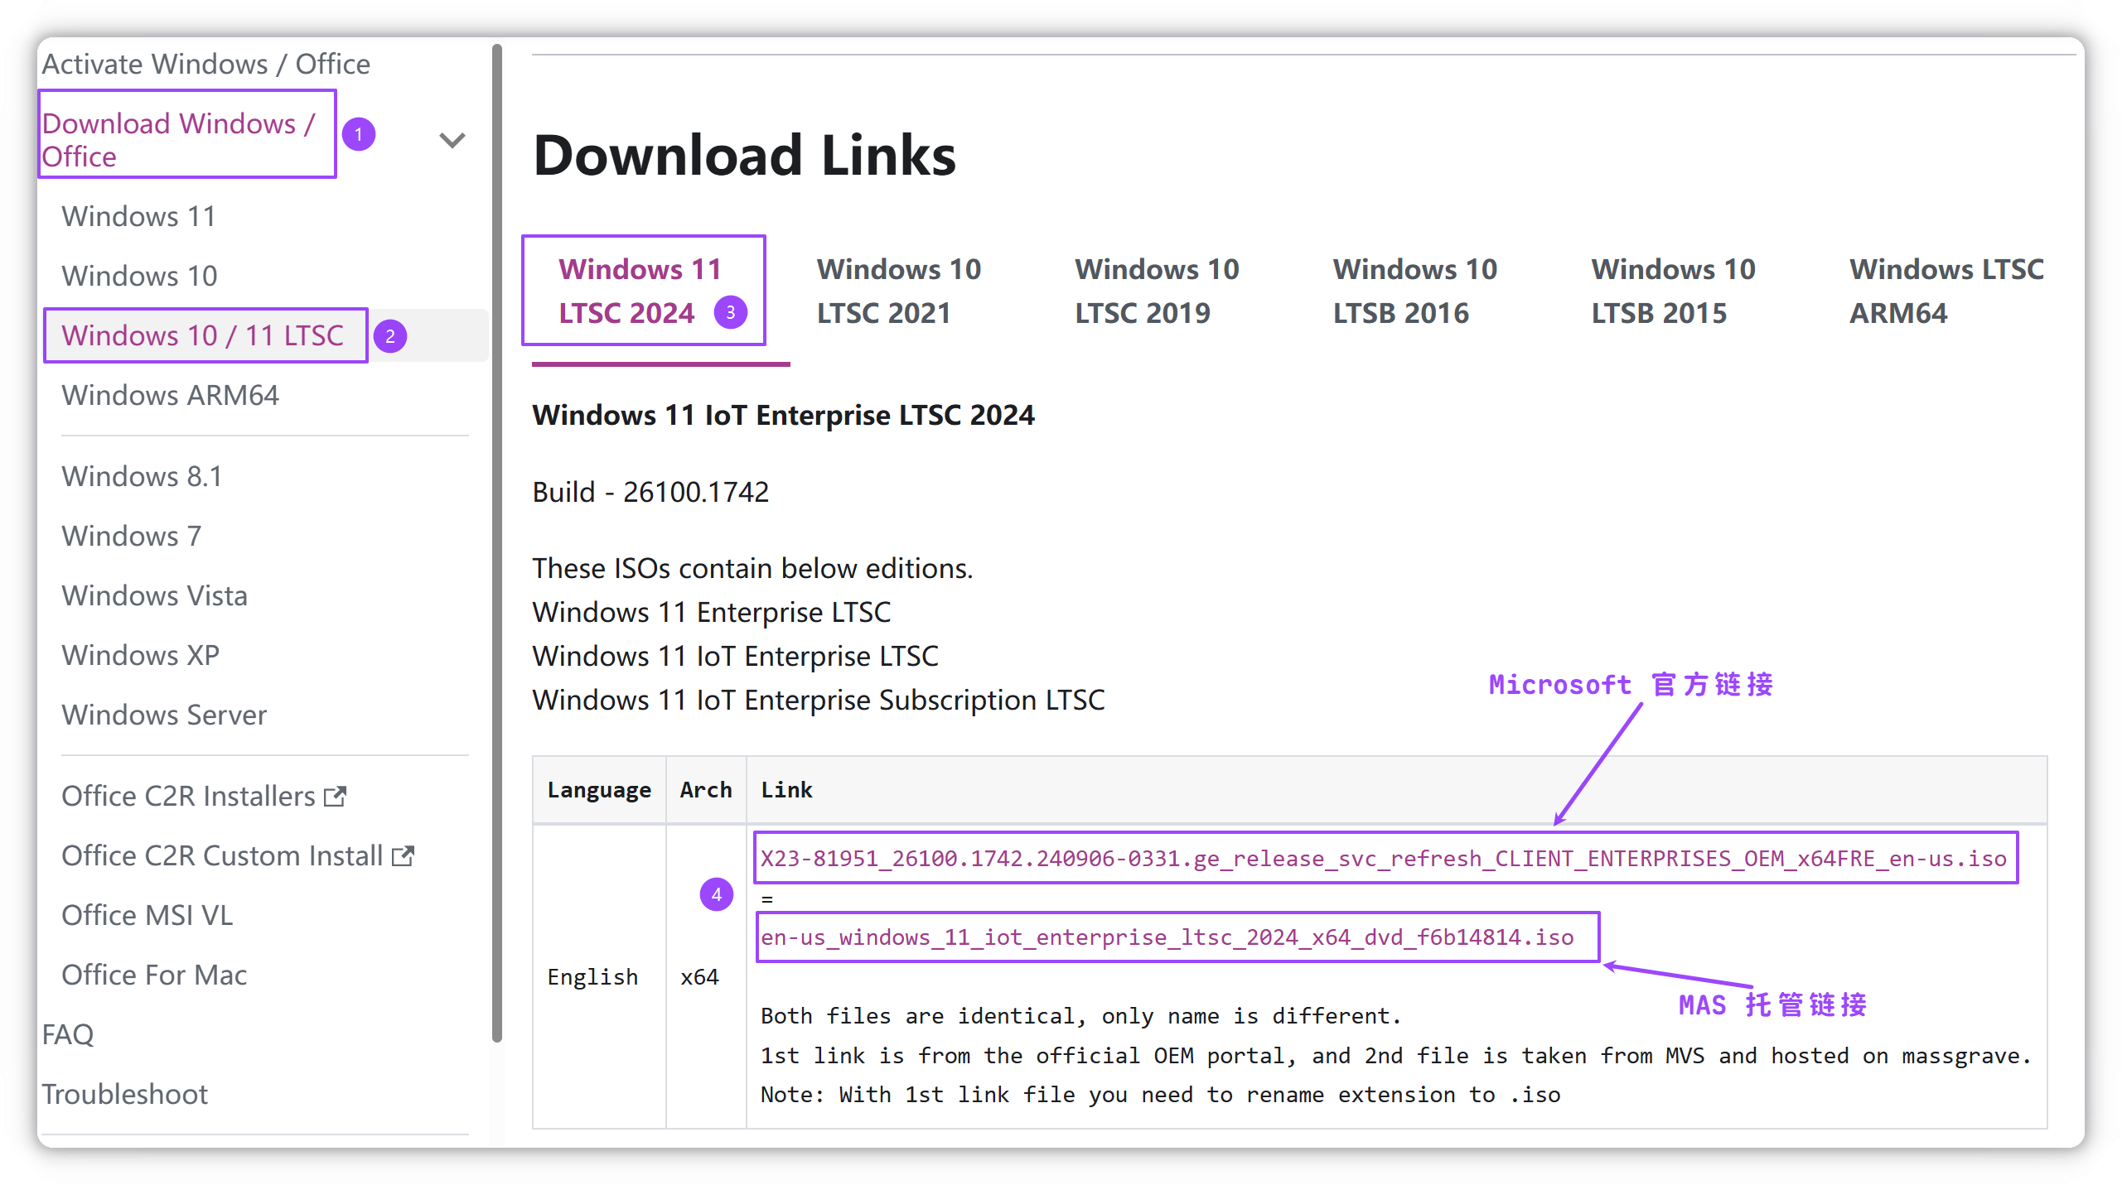Open the Troubleshoot section
The image size is (2122, 1185).
[x=126, y=1093]
